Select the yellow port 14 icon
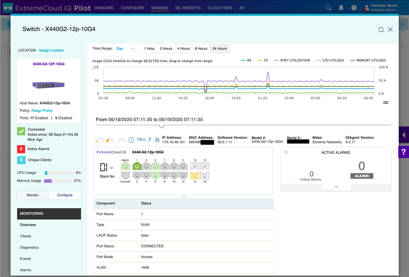409x277 pixels. tap(195, 176)
